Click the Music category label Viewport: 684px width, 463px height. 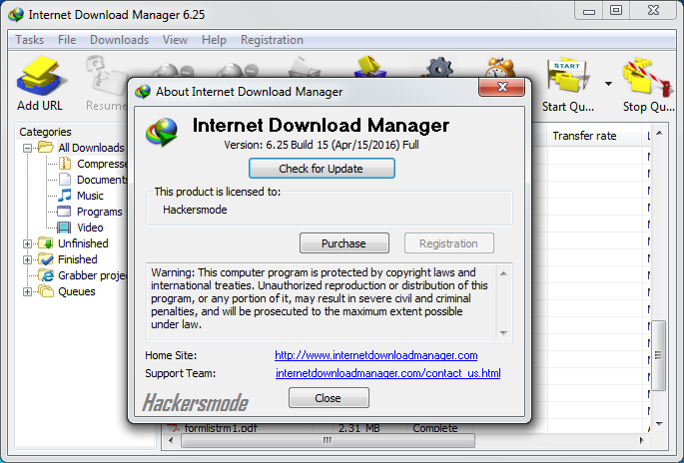tap(90, 196)
